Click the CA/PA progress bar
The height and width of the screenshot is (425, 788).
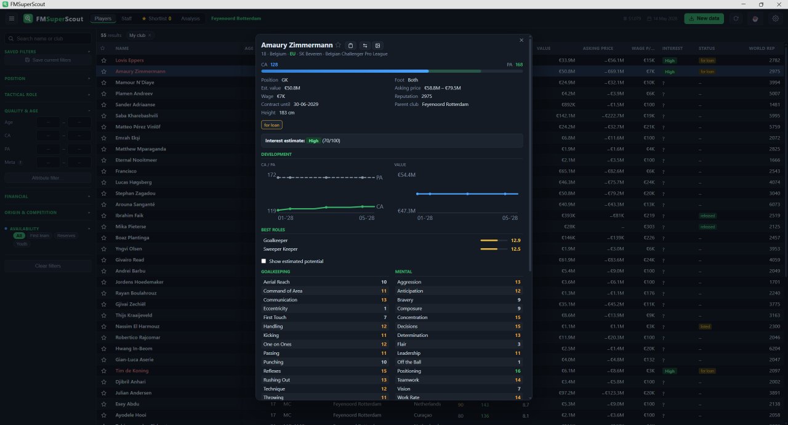coord(392,71)
